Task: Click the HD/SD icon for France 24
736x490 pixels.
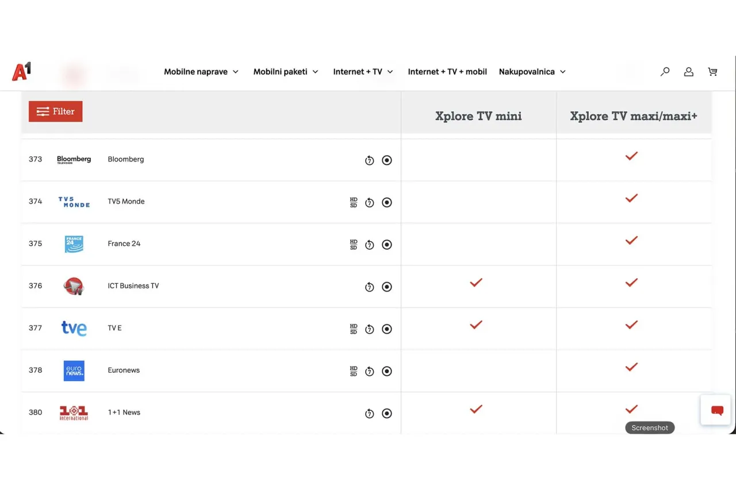Action: point(354,245)
